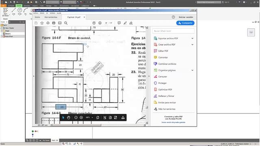
Task: Go to previous page with up arrow icon
Action: point(94,23)
